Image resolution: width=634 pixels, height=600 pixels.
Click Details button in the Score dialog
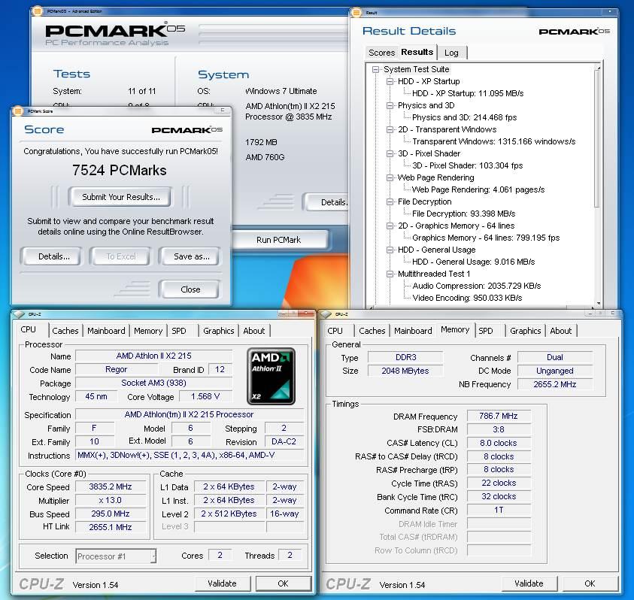click(x=54, y=256)
